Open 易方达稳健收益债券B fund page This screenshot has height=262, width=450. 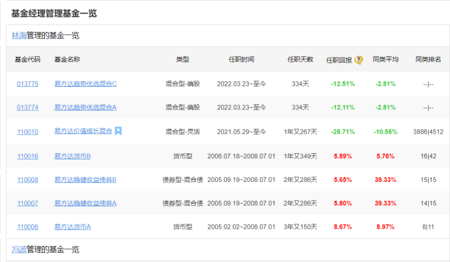click(x=85, y=180)
